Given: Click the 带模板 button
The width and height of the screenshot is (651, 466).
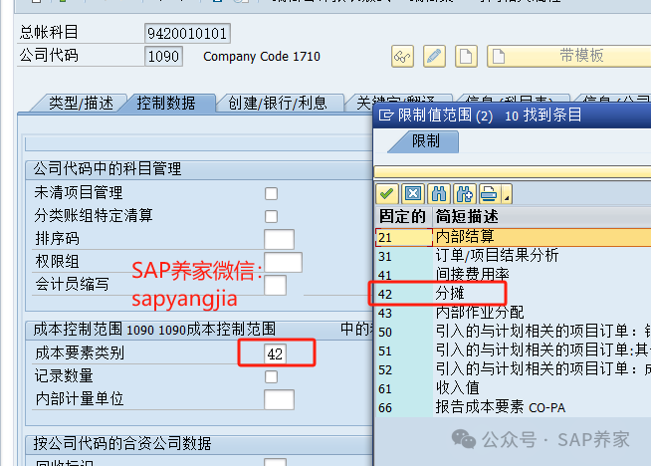Looking at the screenshot, I should pos(580,57).
